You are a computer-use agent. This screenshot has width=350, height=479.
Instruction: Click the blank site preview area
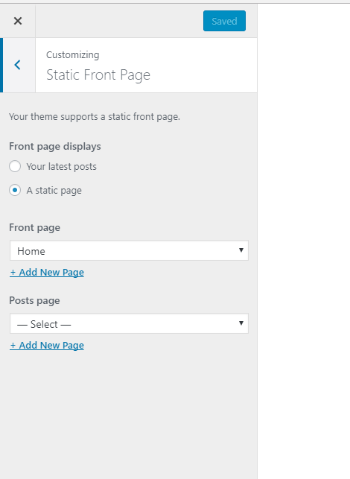(x=304, y=241)
